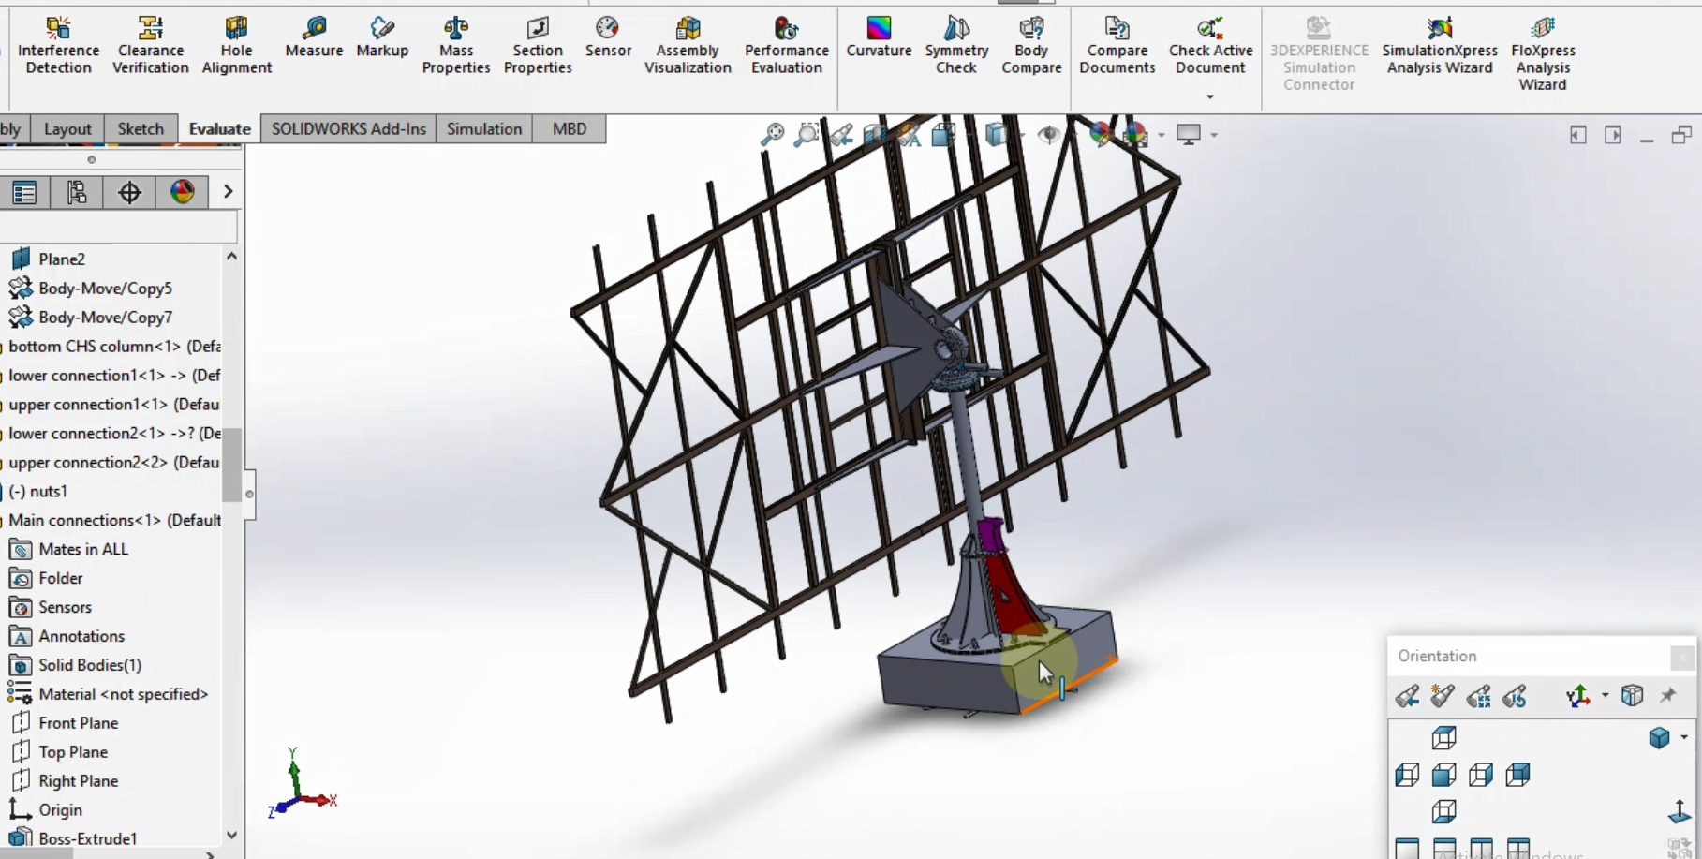The height and width of the screenshot is (859, 1702).
Task: Open Compare Documents
Action: pyautogui.click(x=1117, y=45)
